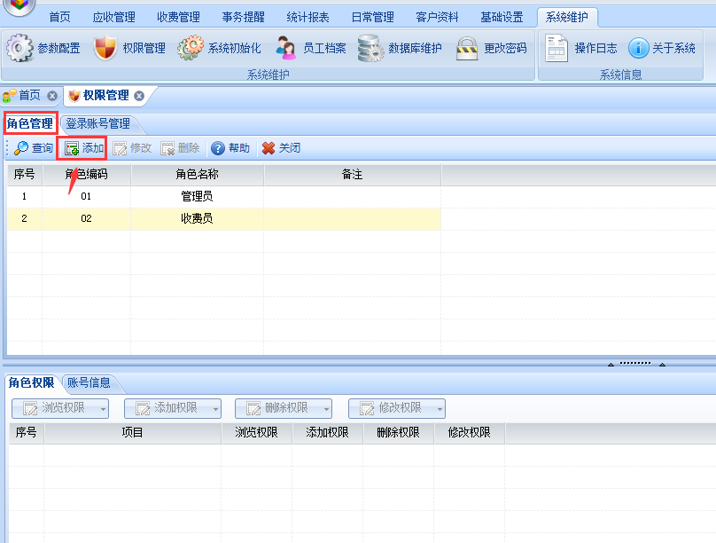Select 角色管理 tab
This screenshot has width=716, height=543.
point(30,123)
